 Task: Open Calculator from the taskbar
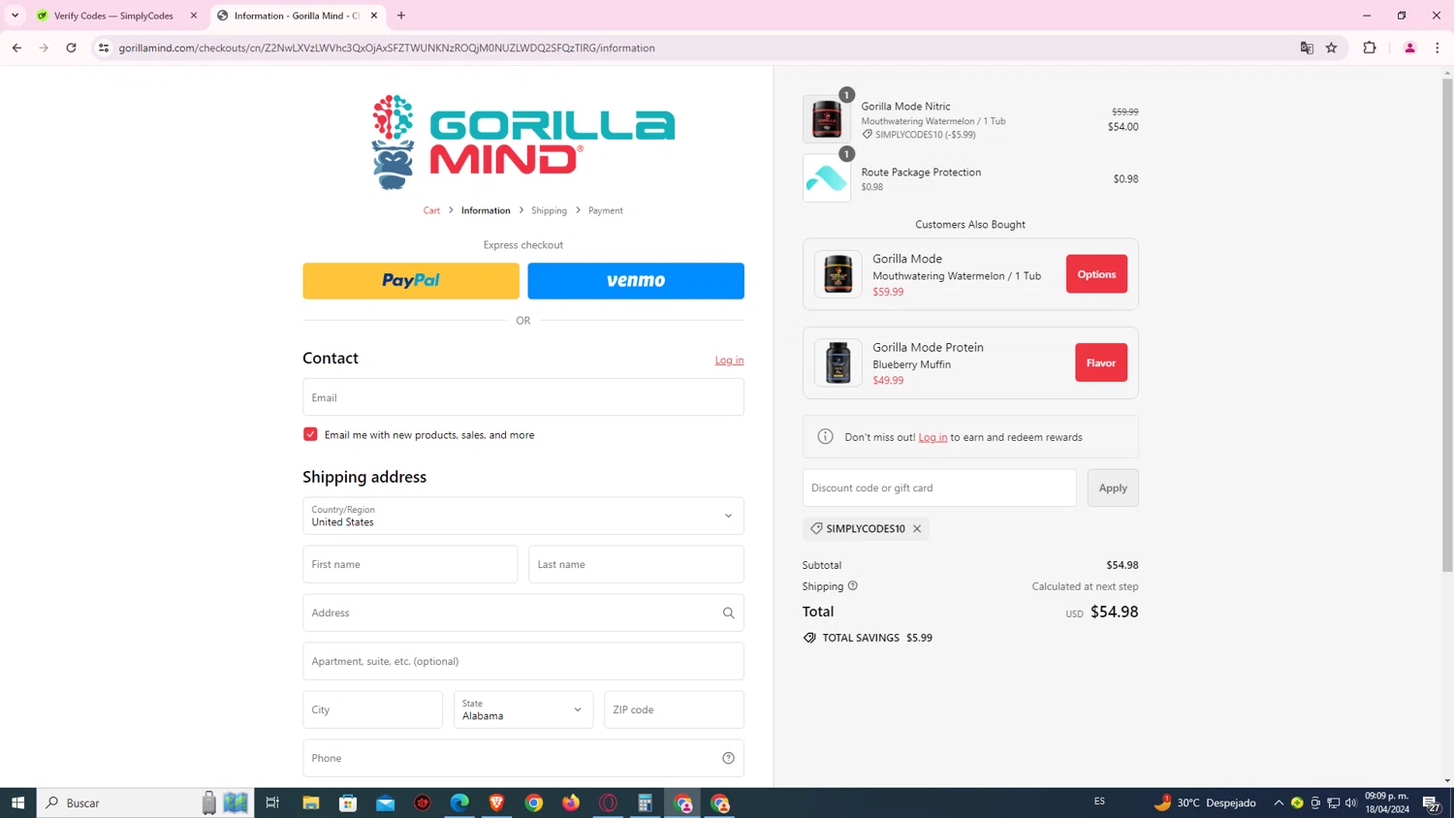pyautogui.click(x=645, y=802)
